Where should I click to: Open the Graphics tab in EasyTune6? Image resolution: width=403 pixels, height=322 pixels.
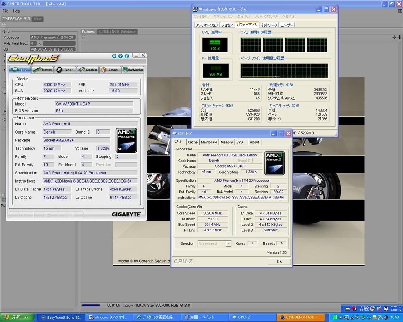(88, 70)
